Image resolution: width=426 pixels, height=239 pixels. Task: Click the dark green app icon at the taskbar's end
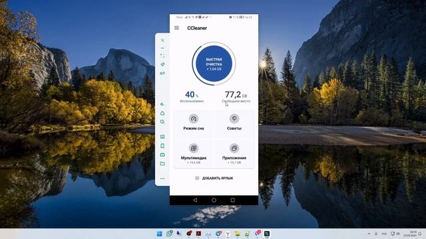coord(267,234)
